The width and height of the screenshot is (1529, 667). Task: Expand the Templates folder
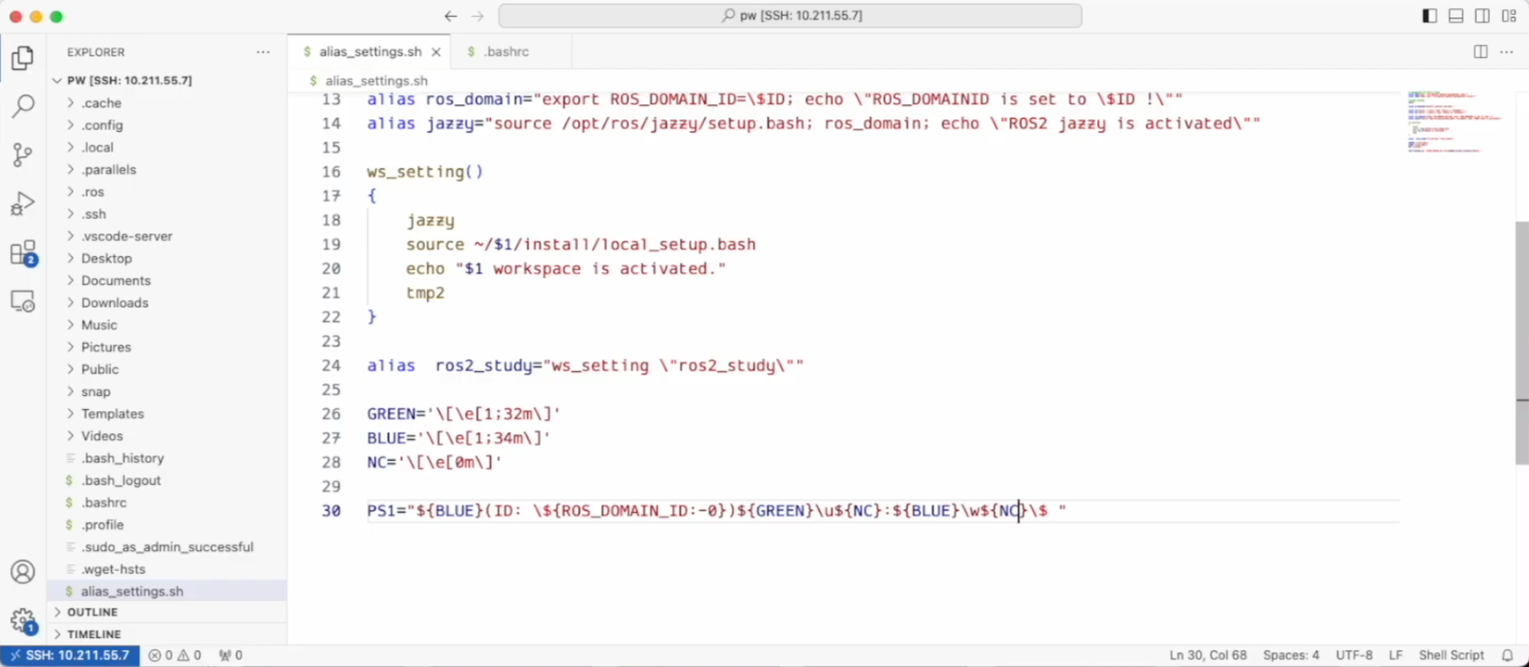167,413
